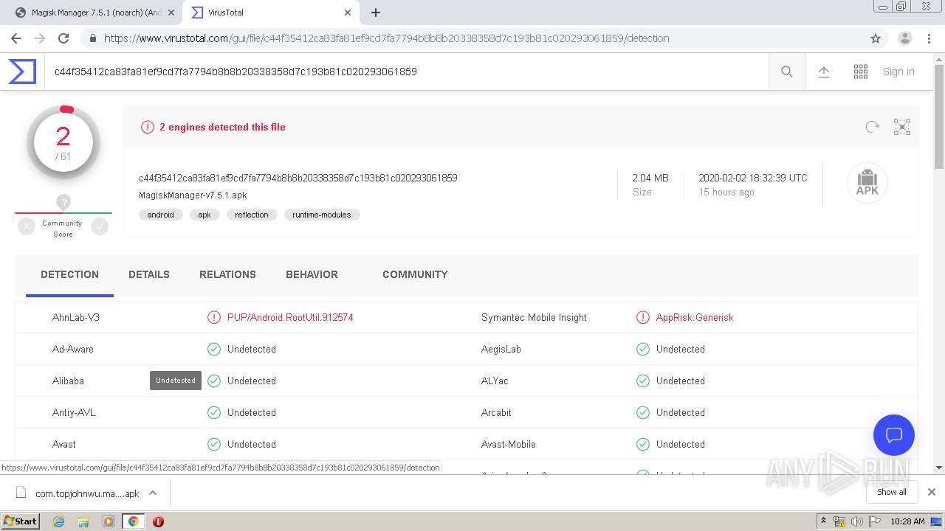
Task: Close the Magisk Manager tab
Action: pyautogui.click(x=171, y=13)
